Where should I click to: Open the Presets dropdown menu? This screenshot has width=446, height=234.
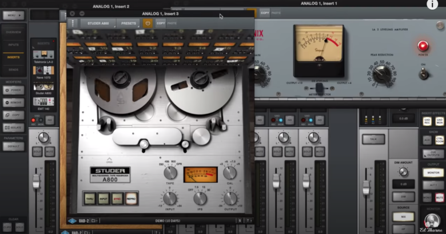129,23
